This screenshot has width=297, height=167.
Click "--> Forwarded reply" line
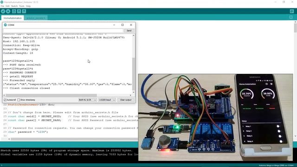coord(19,80)
